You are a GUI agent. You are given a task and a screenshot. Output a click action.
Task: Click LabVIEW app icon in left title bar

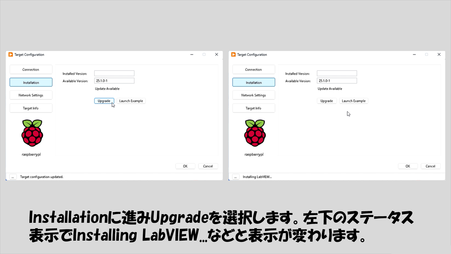pos(11,54)
